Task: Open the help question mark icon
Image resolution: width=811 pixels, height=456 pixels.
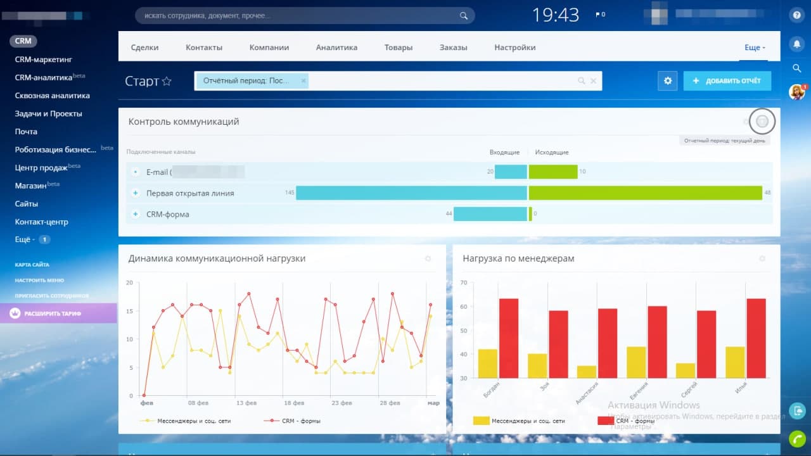Action: [x=796, y=15]
